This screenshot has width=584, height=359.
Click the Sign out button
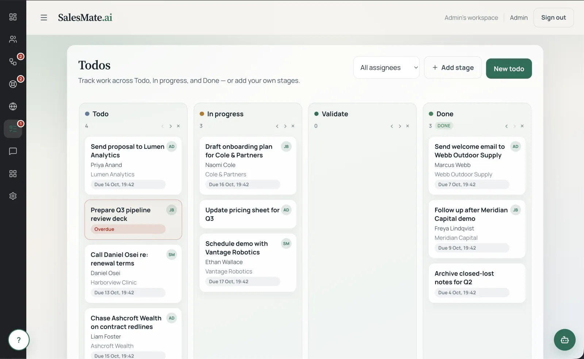(x=553, y=17)
